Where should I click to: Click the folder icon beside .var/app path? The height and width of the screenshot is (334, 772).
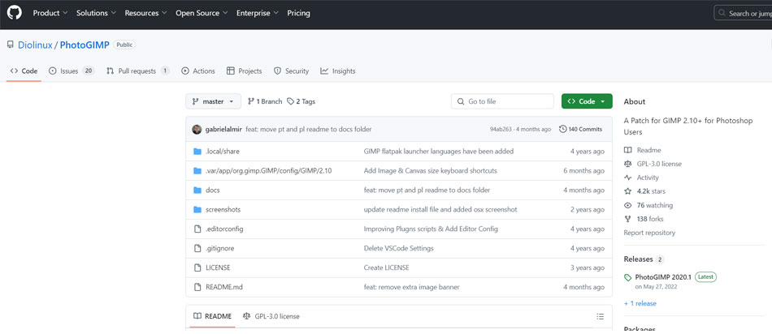(197, 171)
